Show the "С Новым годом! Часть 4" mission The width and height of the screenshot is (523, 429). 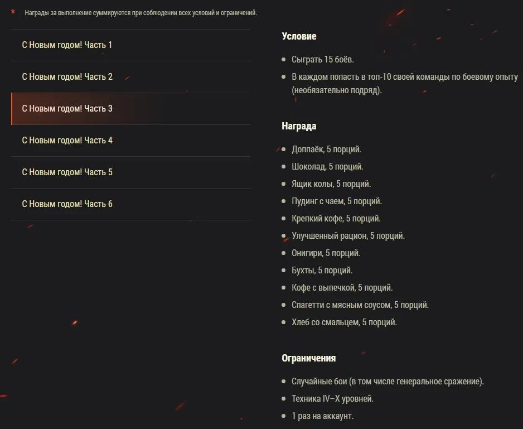coord(67,141)
